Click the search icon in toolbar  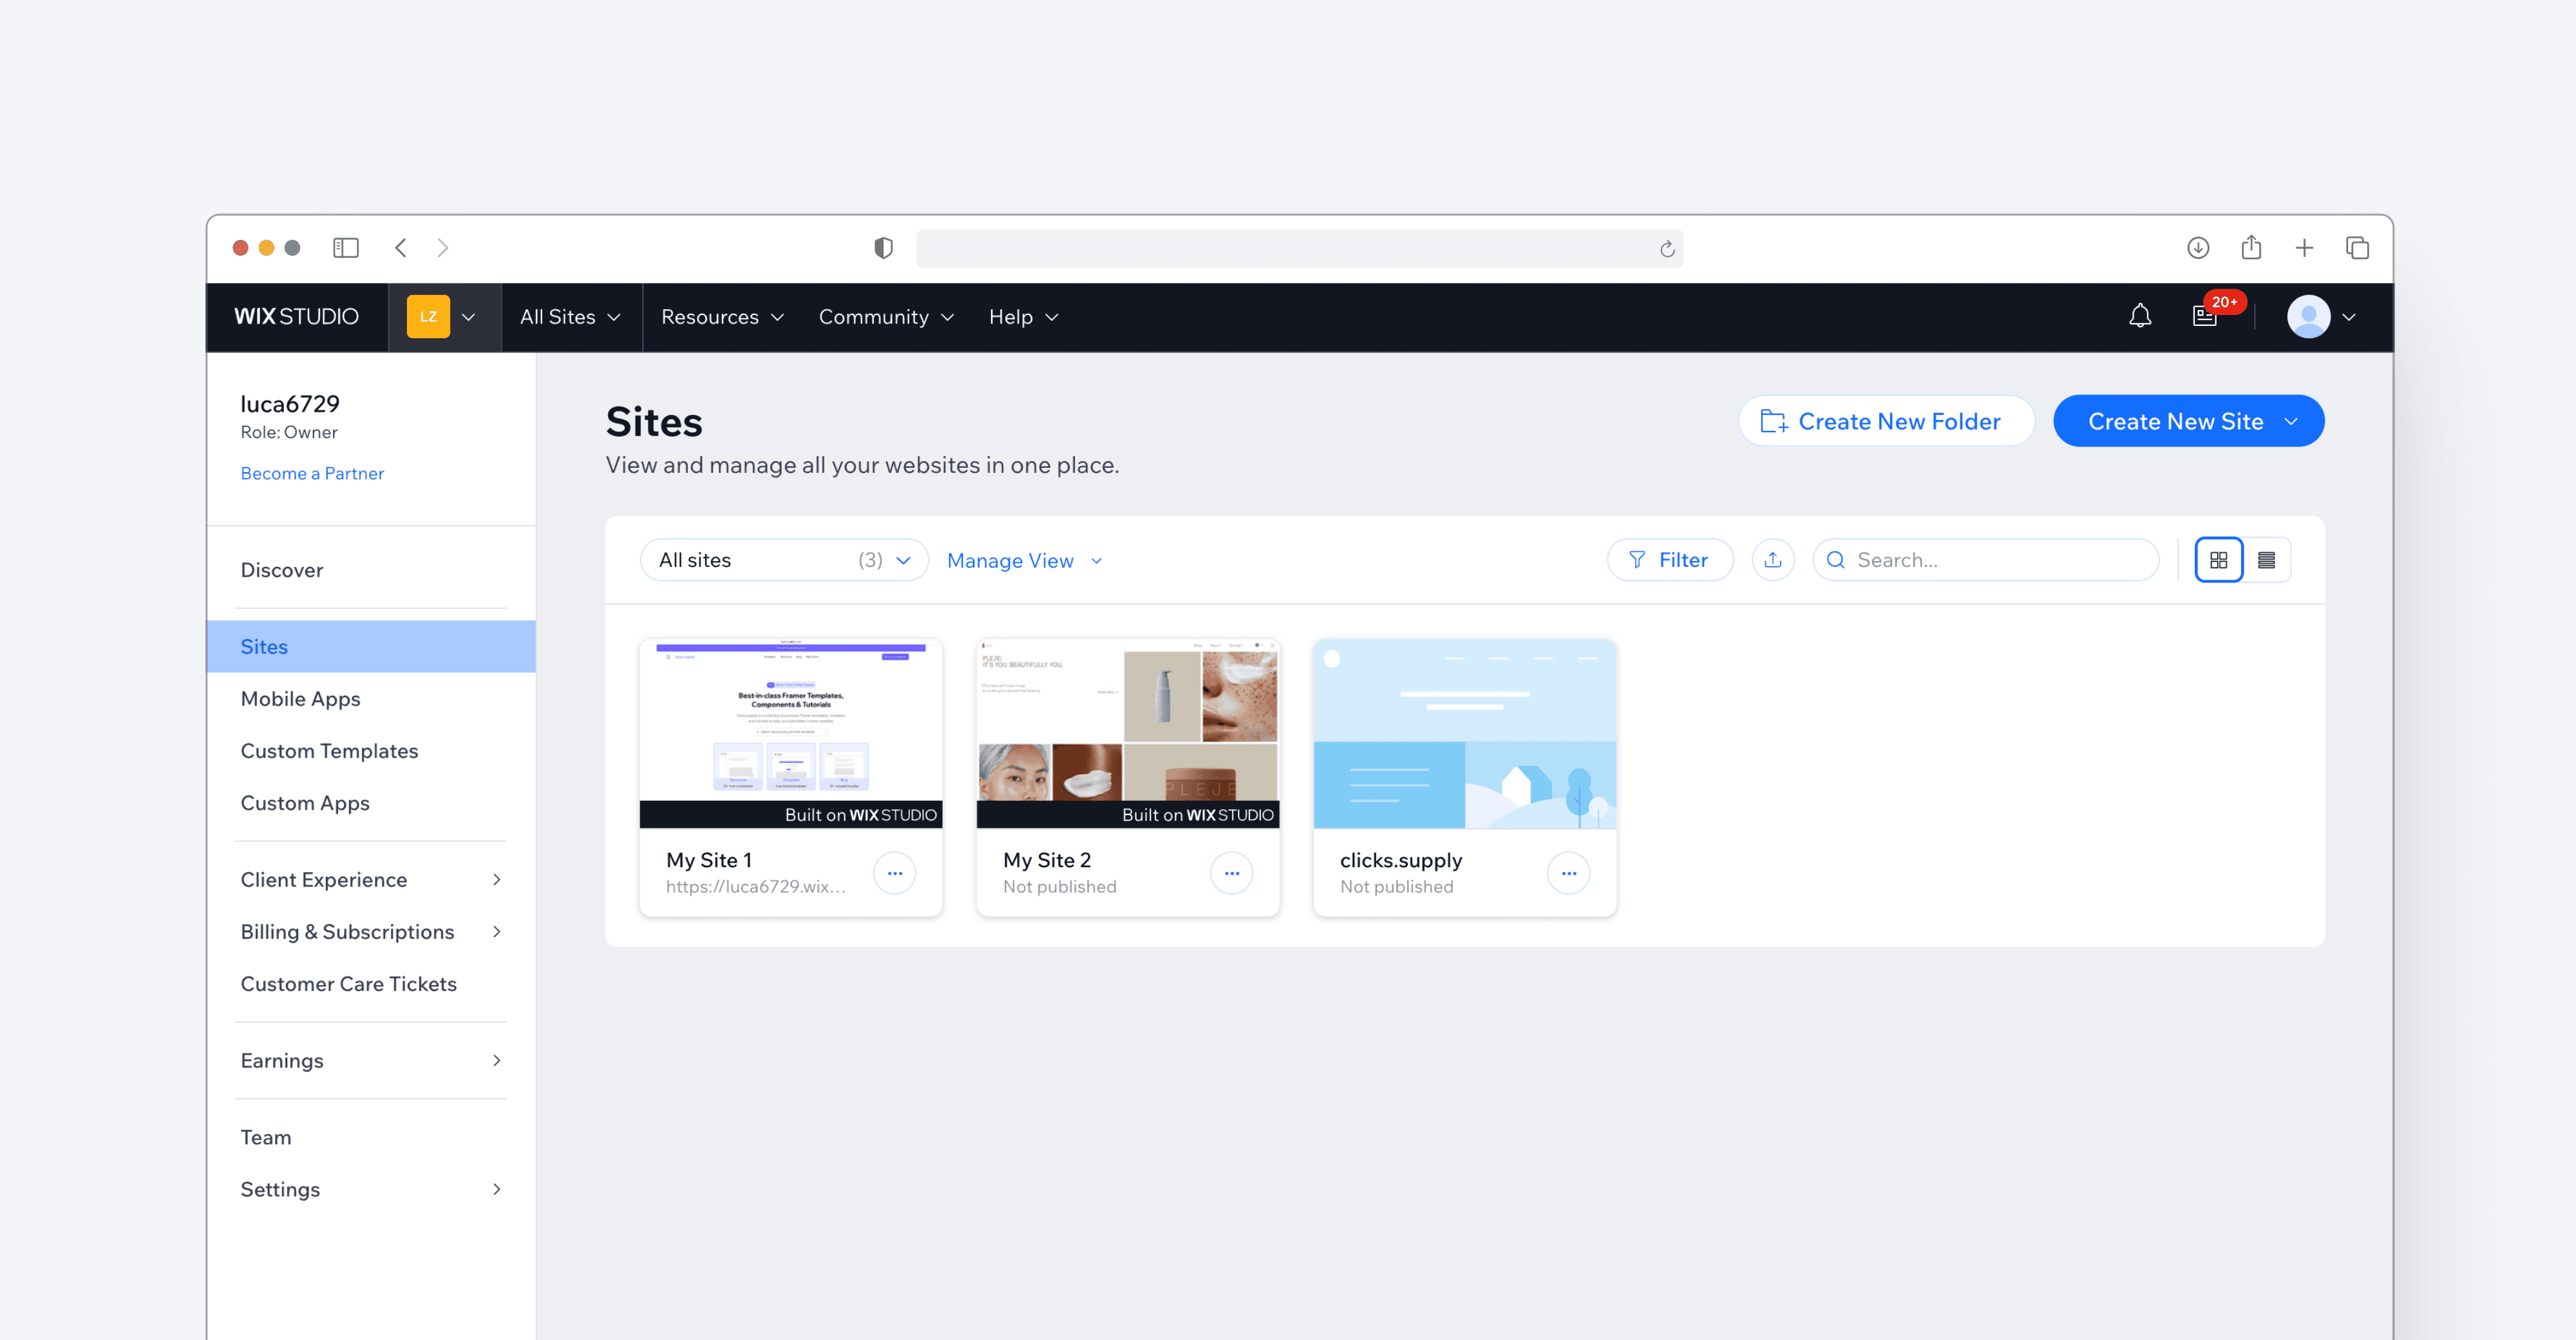[1837, 559]
